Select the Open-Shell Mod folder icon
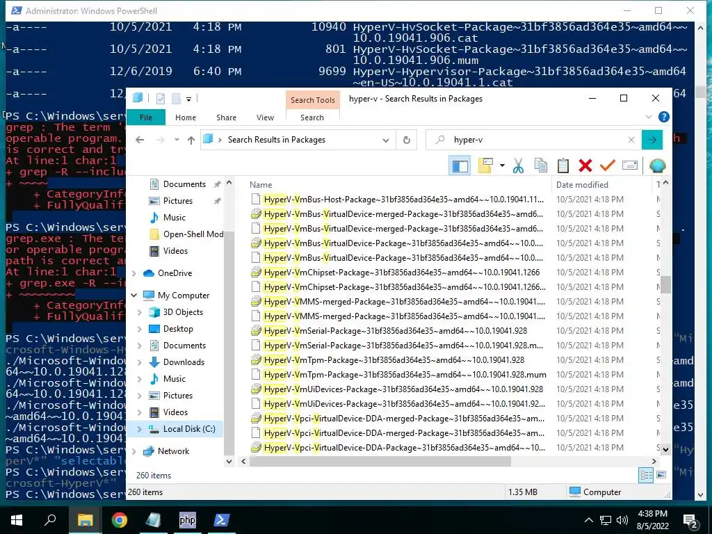 (154, 234)
